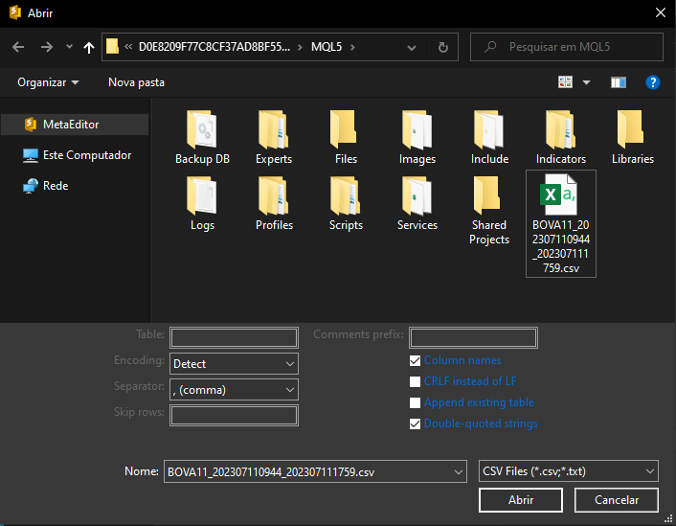Enable Append existing table checkbox

[415, 402]
